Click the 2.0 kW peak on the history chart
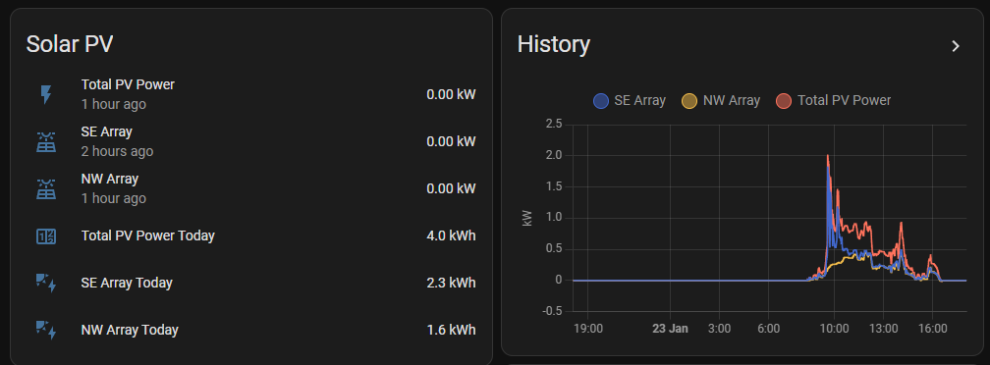The width and height of the screenshot is (990, 365). 827,156
